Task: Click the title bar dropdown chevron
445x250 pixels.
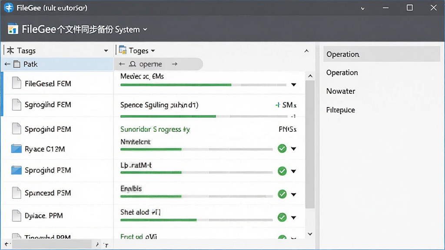Action: point(362,9)
